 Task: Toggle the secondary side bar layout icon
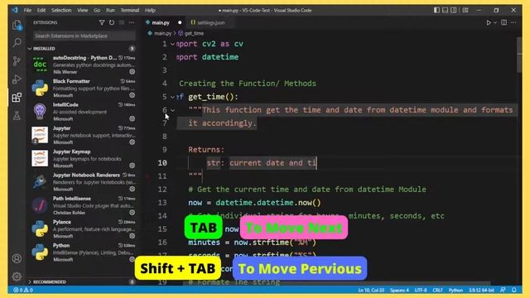[x=454, y=10]
